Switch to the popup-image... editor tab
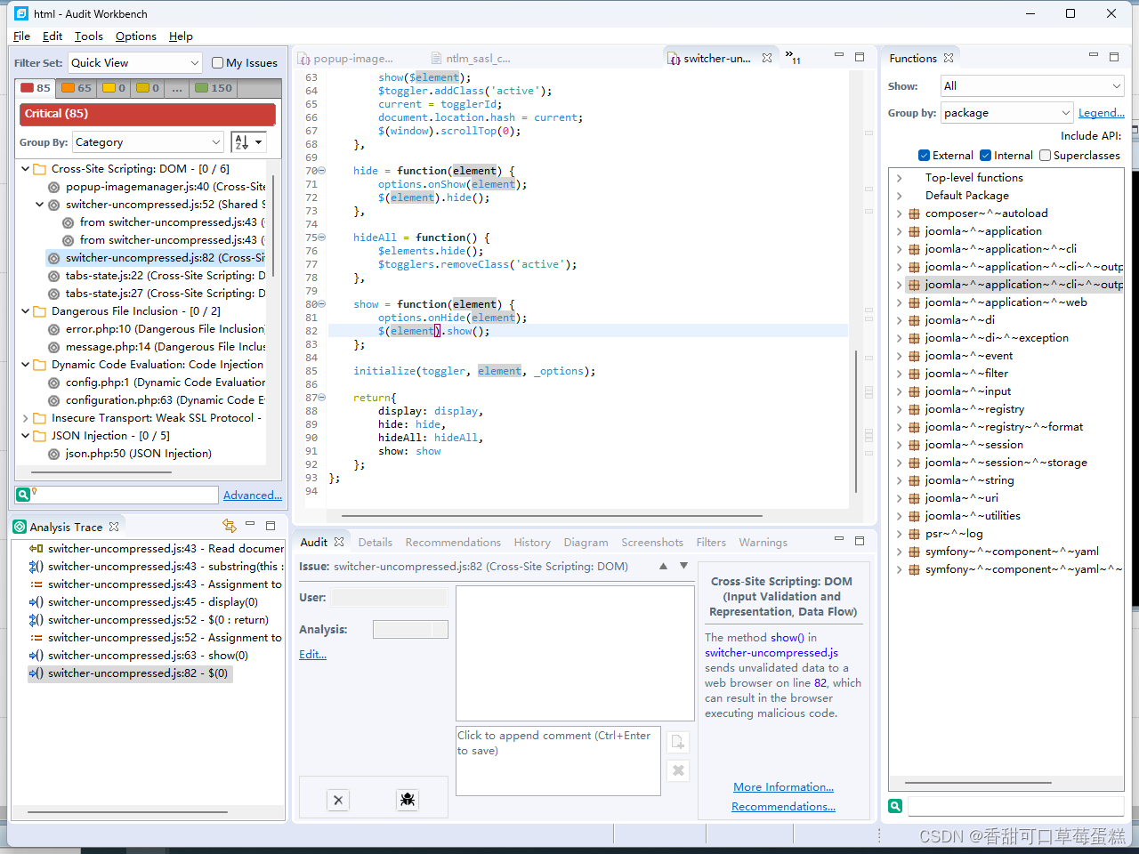This screenshot has width=1139, height=854. [345, 59]
